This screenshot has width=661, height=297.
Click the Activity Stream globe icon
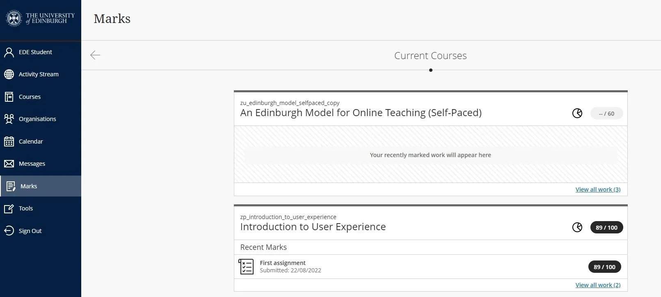[x=9, y=74]
